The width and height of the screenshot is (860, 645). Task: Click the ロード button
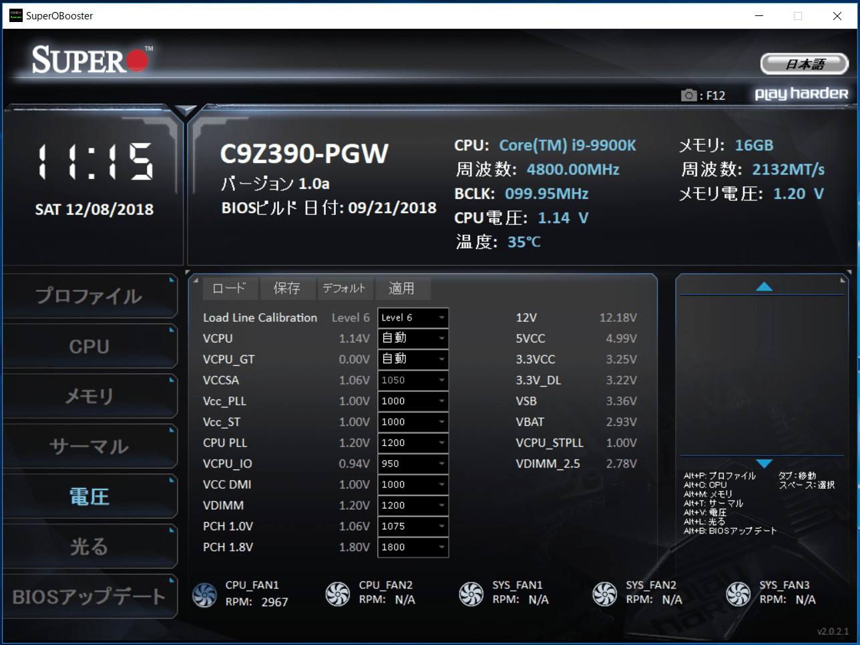229,288
